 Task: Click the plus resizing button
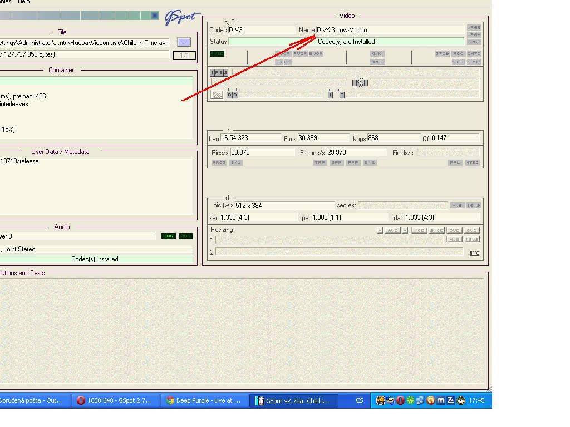click(x=380, y=230)
